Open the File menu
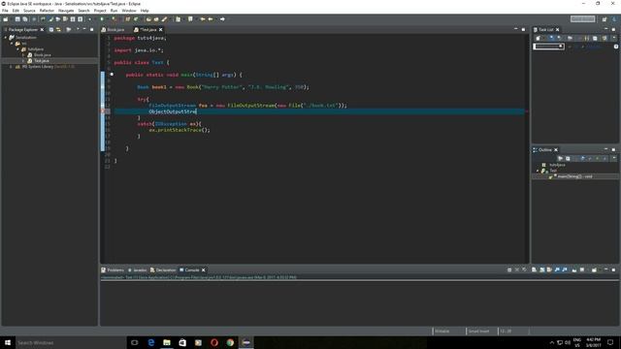 [x=5, y=11]
